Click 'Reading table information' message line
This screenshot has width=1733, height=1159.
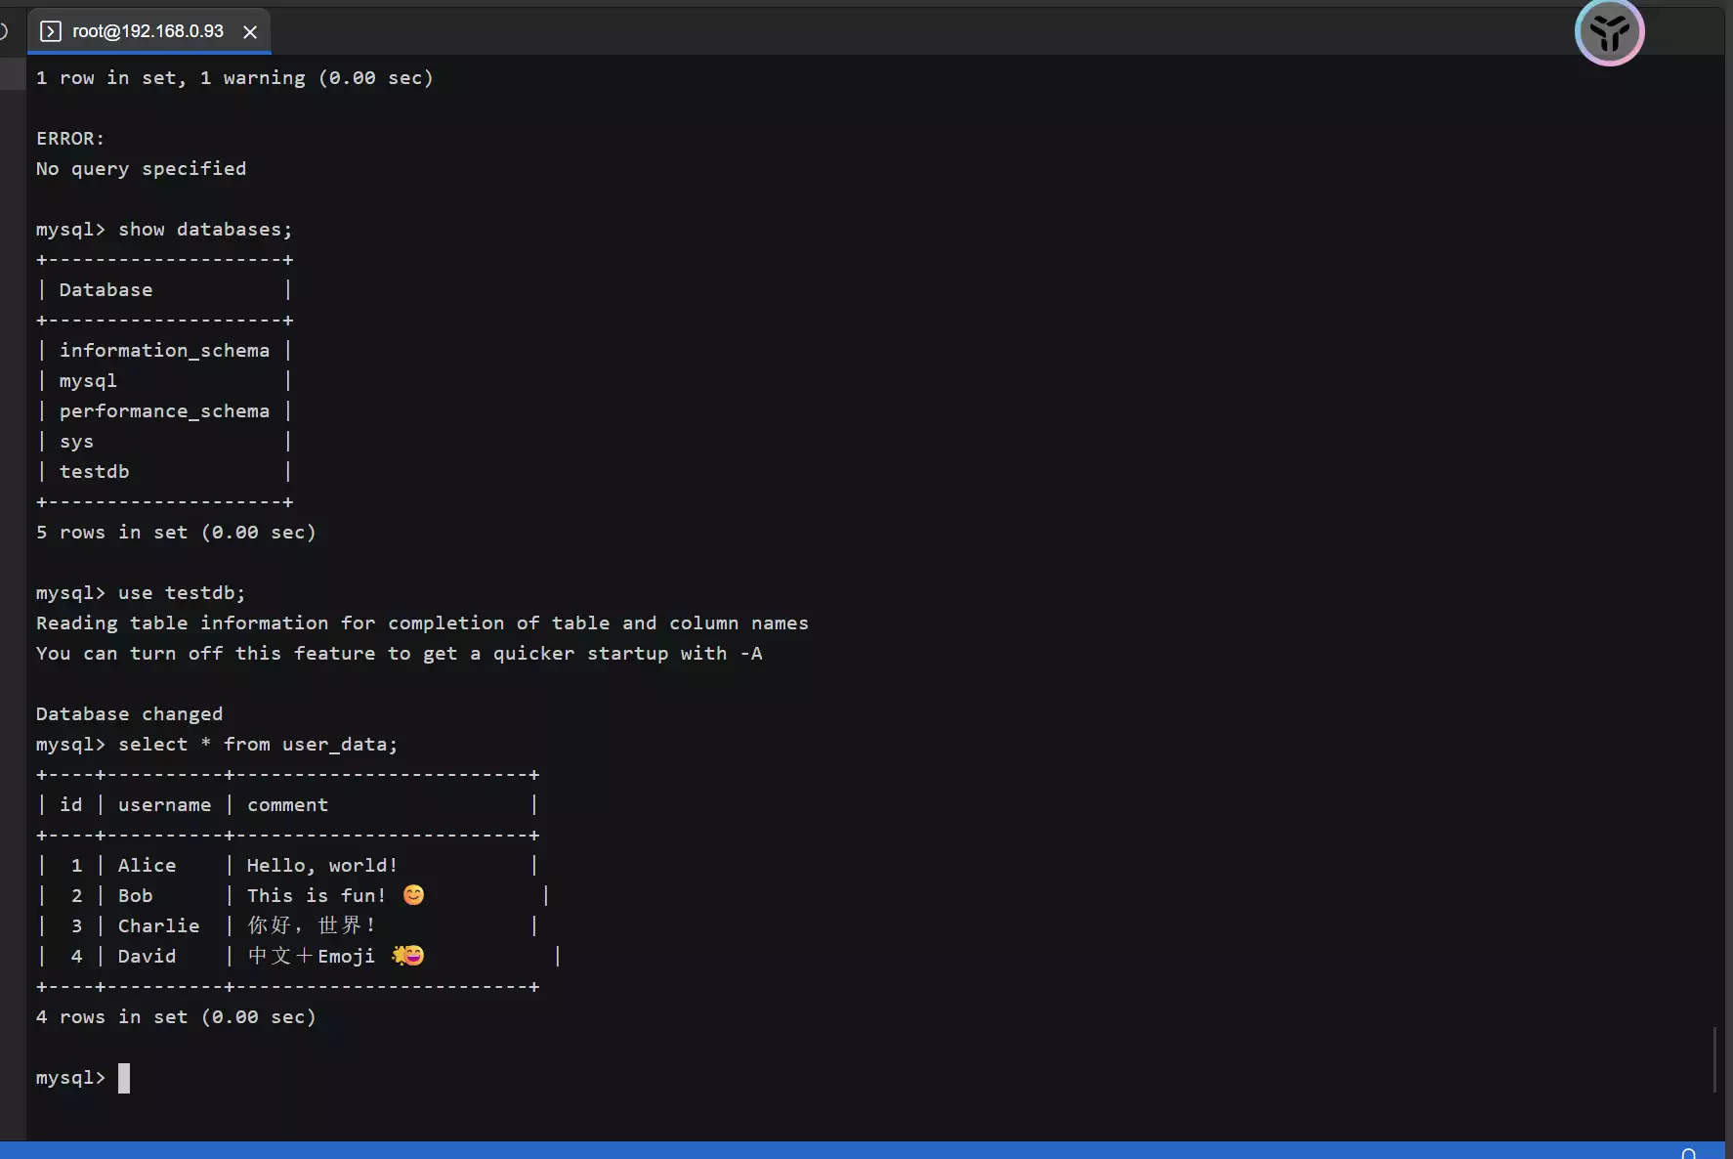(422, 623)
